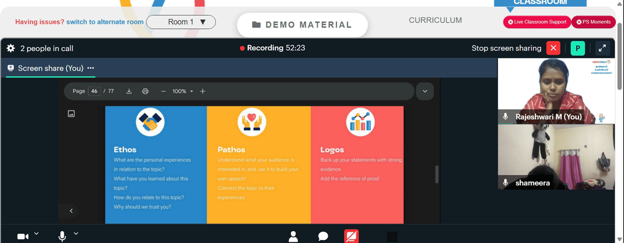The height and width of the screenshot is (243, 624).
Task: Click the 'Stop screen sharing' label
Action: pyautogui.click(x=506, y=49)
